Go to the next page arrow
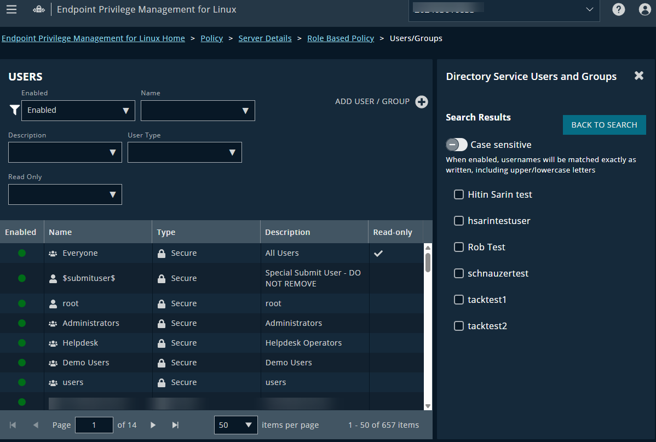This screenshot has height=442, width=656. (x=153, y=425)
